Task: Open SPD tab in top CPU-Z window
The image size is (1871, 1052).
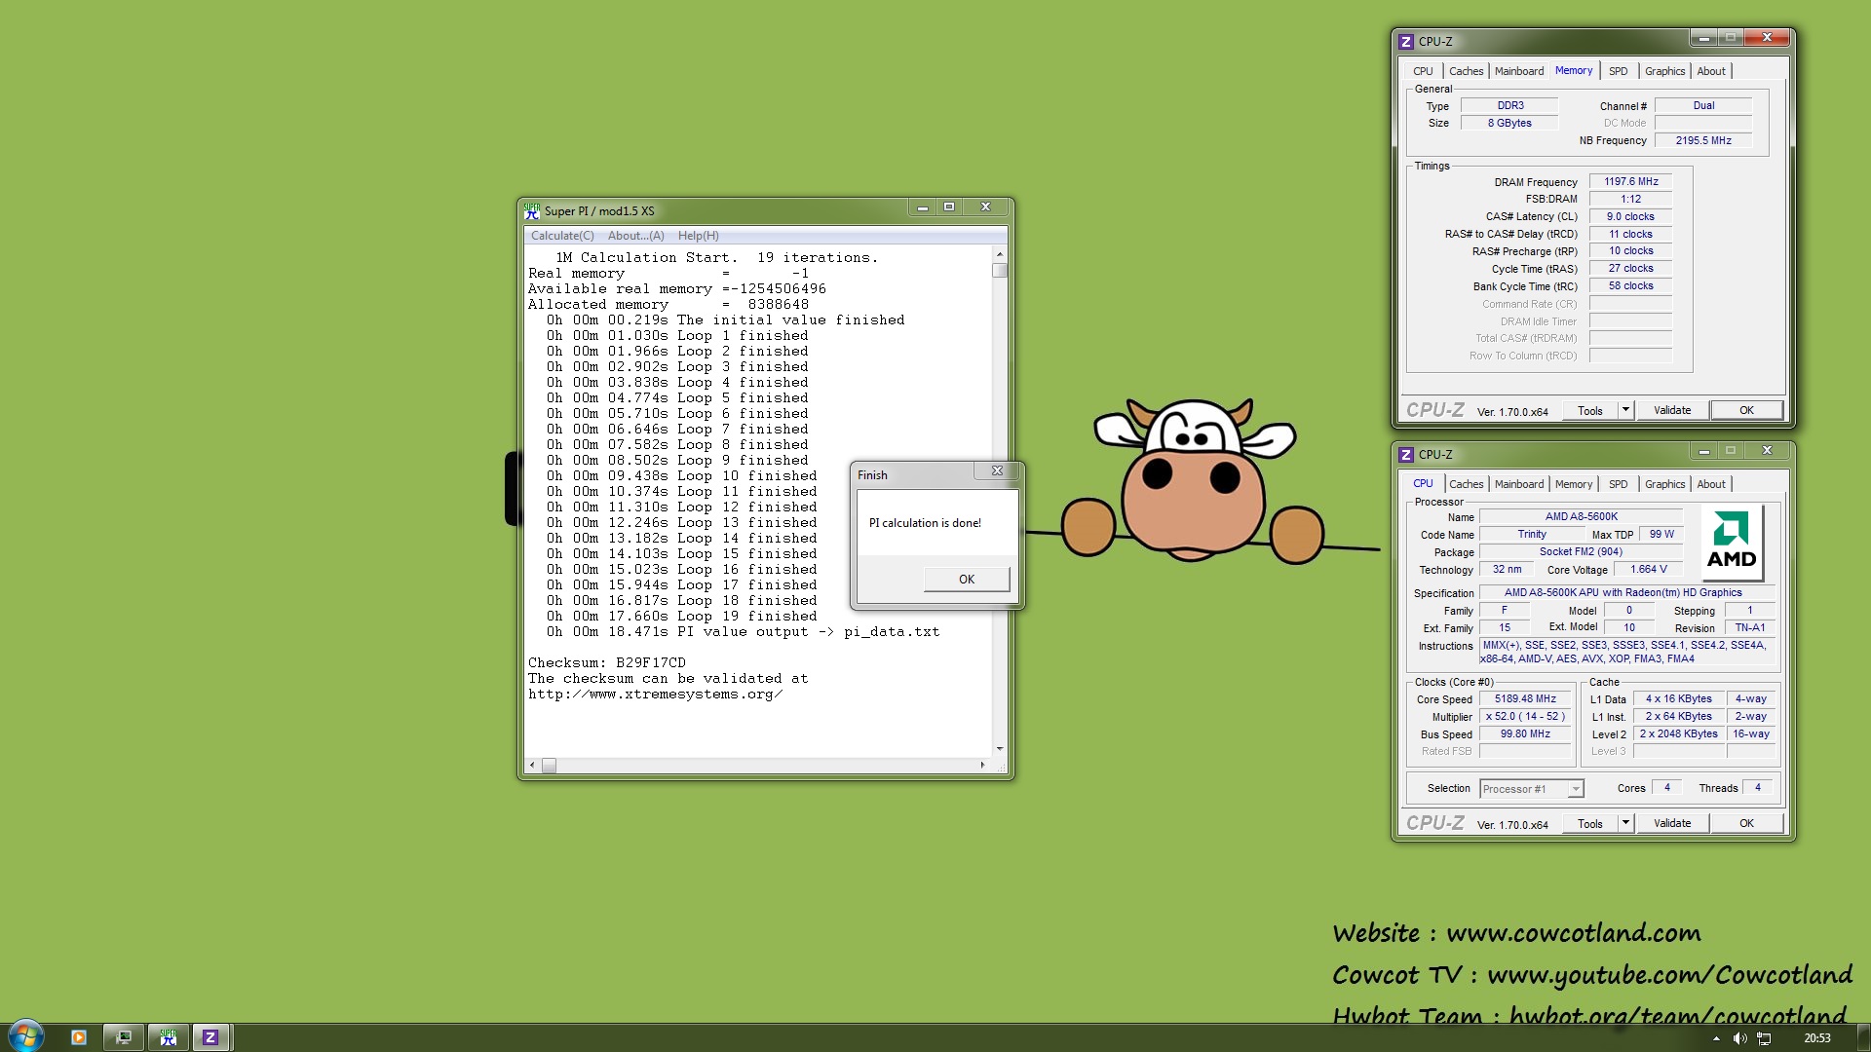Action: [x=1618, y=71]
